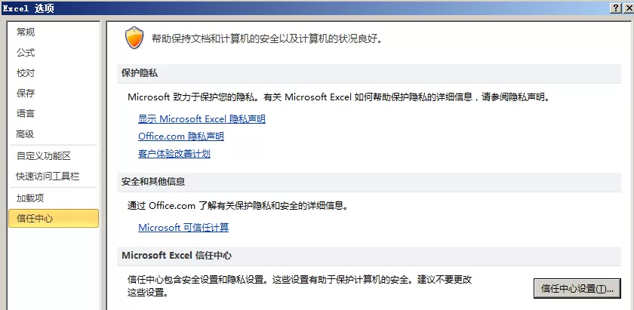Open the Office.com 隐私声明 link

coord(181,137)
